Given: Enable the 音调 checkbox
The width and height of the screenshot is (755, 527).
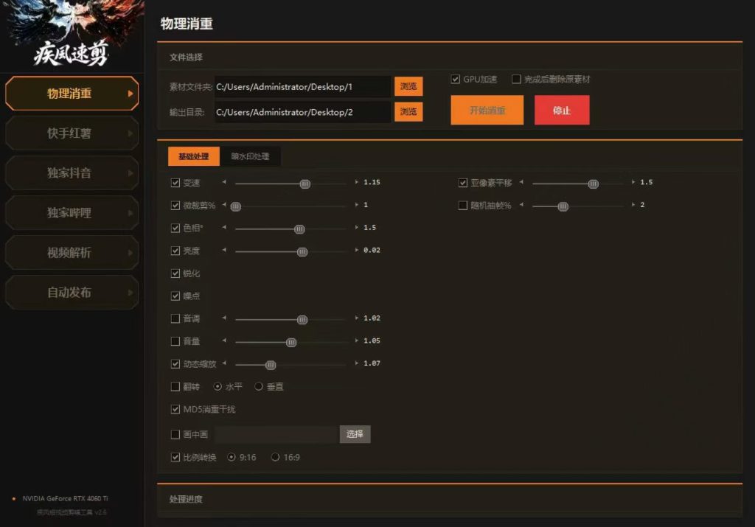Looking at the screenshot, I should 175,318.
